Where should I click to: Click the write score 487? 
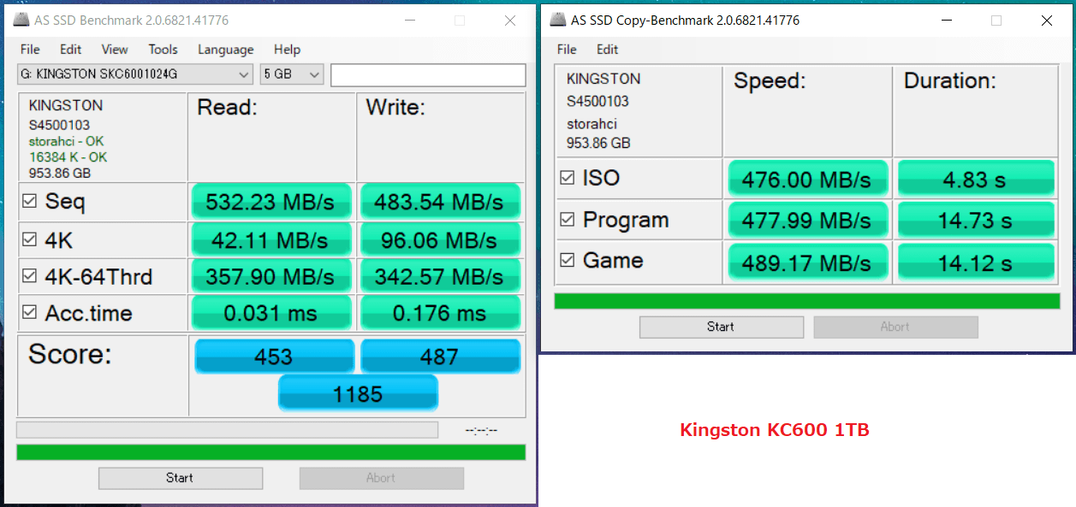440,357
